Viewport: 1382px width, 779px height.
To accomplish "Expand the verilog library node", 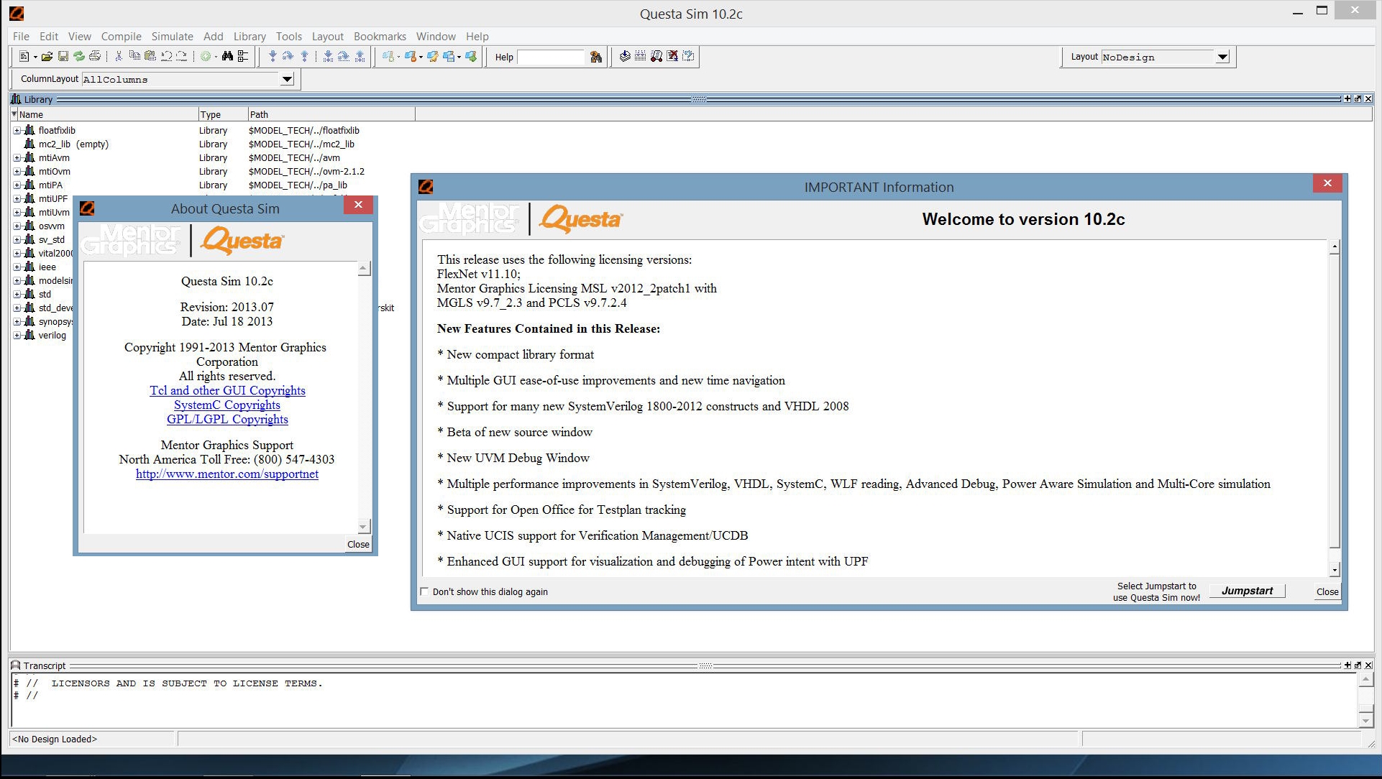I will tap(17, 336).
